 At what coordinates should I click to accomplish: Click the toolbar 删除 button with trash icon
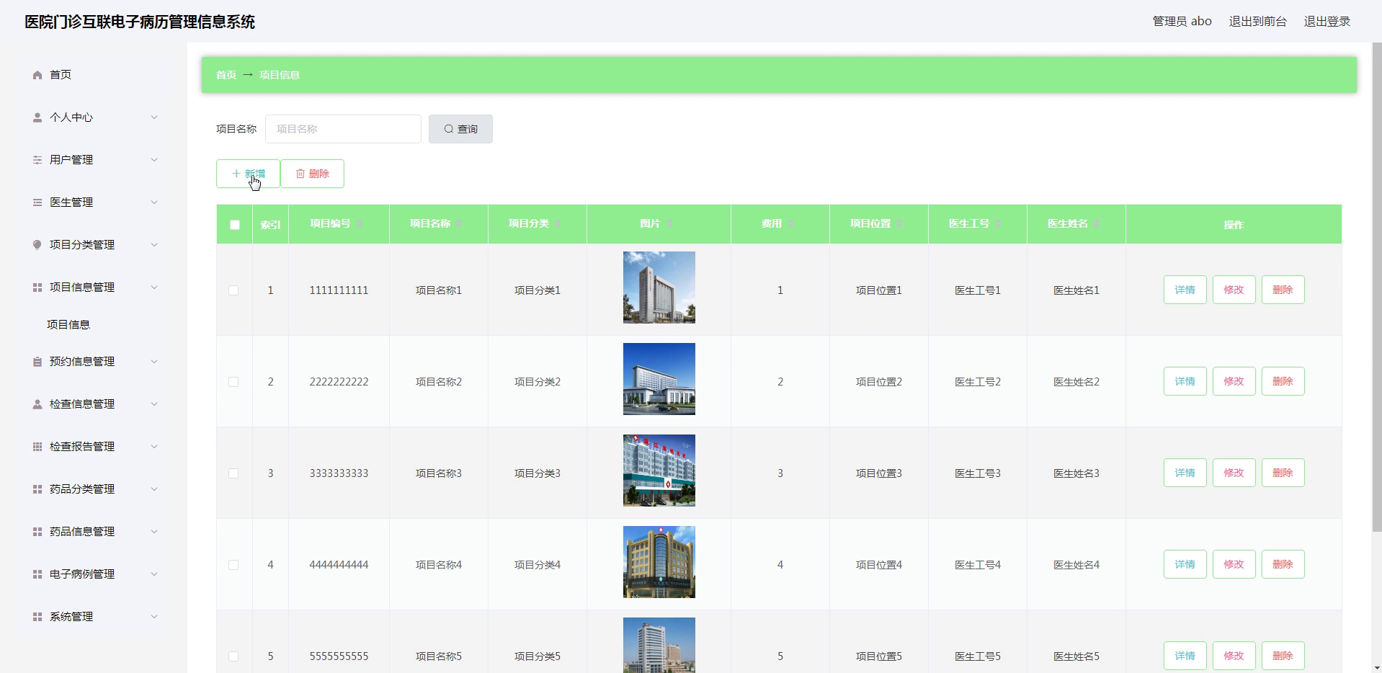pyautogui.click(x=312, y=174)
